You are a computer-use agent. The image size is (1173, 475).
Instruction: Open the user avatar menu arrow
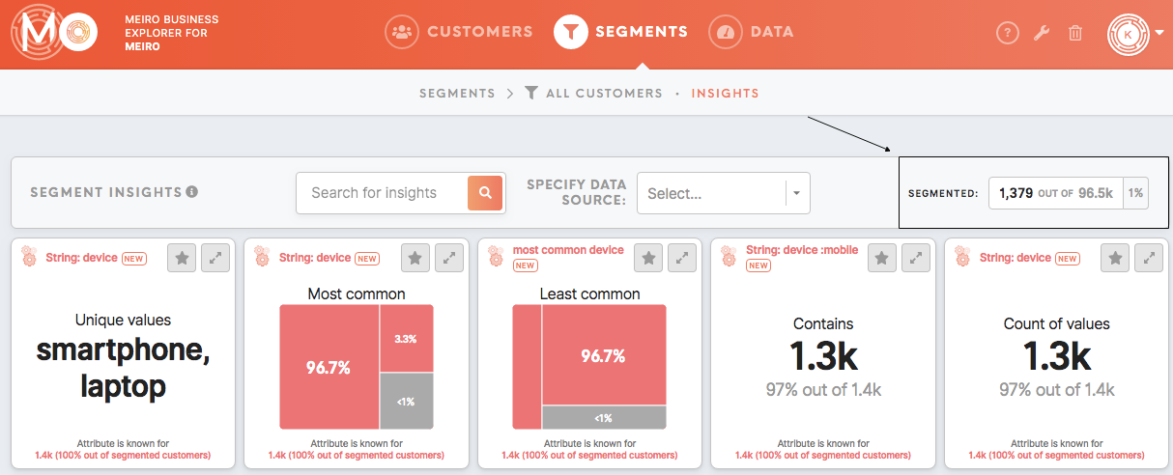pyautogui.click(x=1159, y=33)
